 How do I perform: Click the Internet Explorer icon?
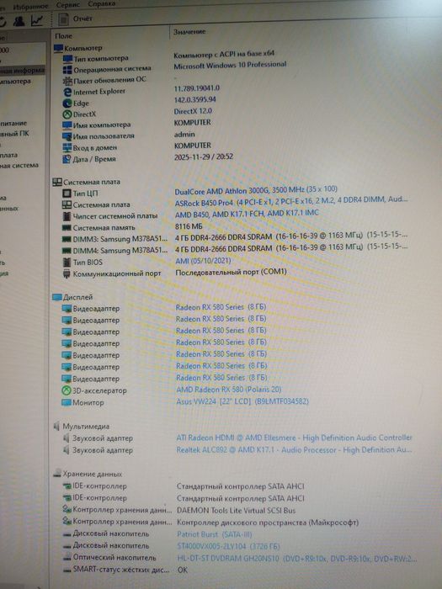pos(67,92)
